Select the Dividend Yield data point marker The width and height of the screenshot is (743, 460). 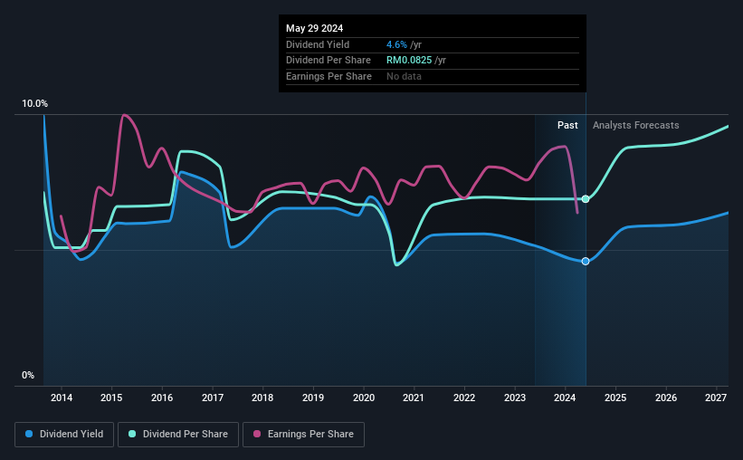(586, 262)
